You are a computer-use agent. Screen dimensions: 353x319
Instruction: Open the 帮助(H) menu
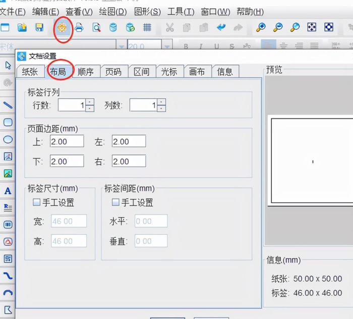250,12
